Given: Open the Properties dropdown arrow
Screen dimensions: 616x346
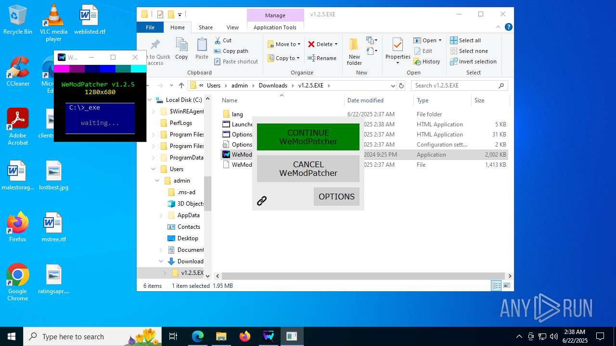Looking at the screenshot, I should click(x=398, y=63).
